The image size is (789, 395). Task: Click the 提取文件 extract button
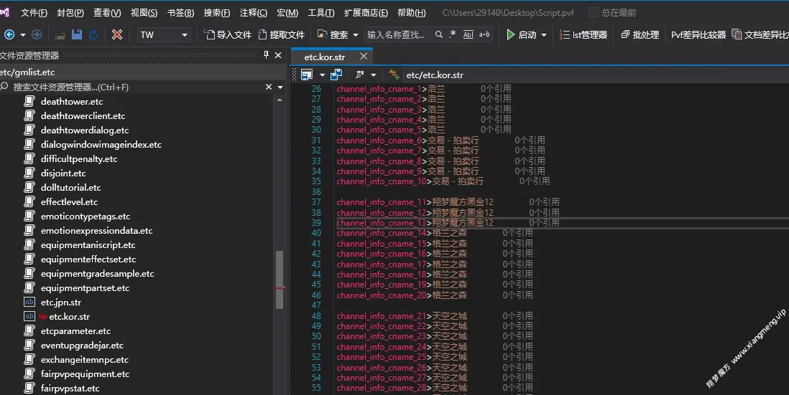[282, 34]
